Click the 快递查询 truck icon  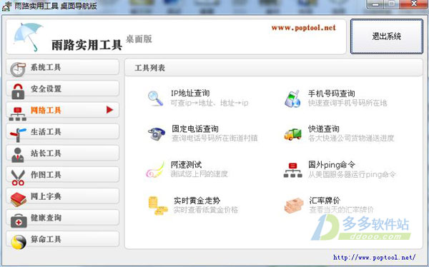292,134
